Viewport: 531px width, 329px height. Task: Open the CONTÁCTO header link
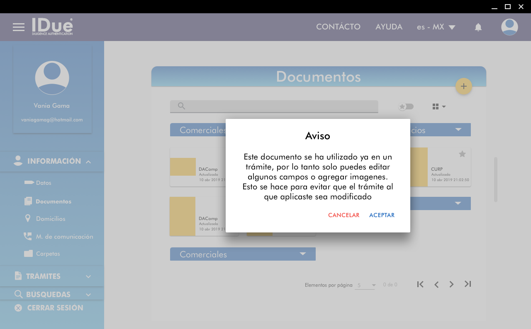pos(338,27)
